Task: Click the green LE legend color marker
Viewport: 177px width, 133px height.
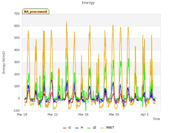Action: click(x=89, y=128)
